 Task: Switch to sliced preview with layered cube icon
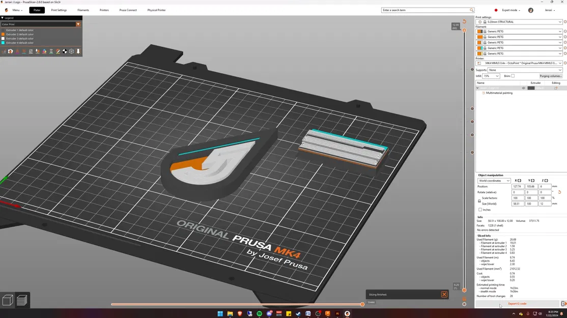22,300
